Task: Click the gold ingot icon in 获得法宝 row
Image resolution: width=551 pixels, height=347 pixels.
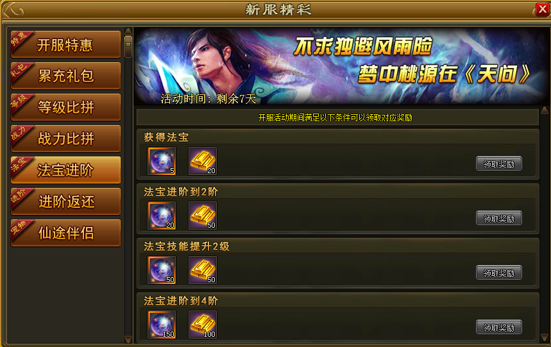Action: (203, 161)
